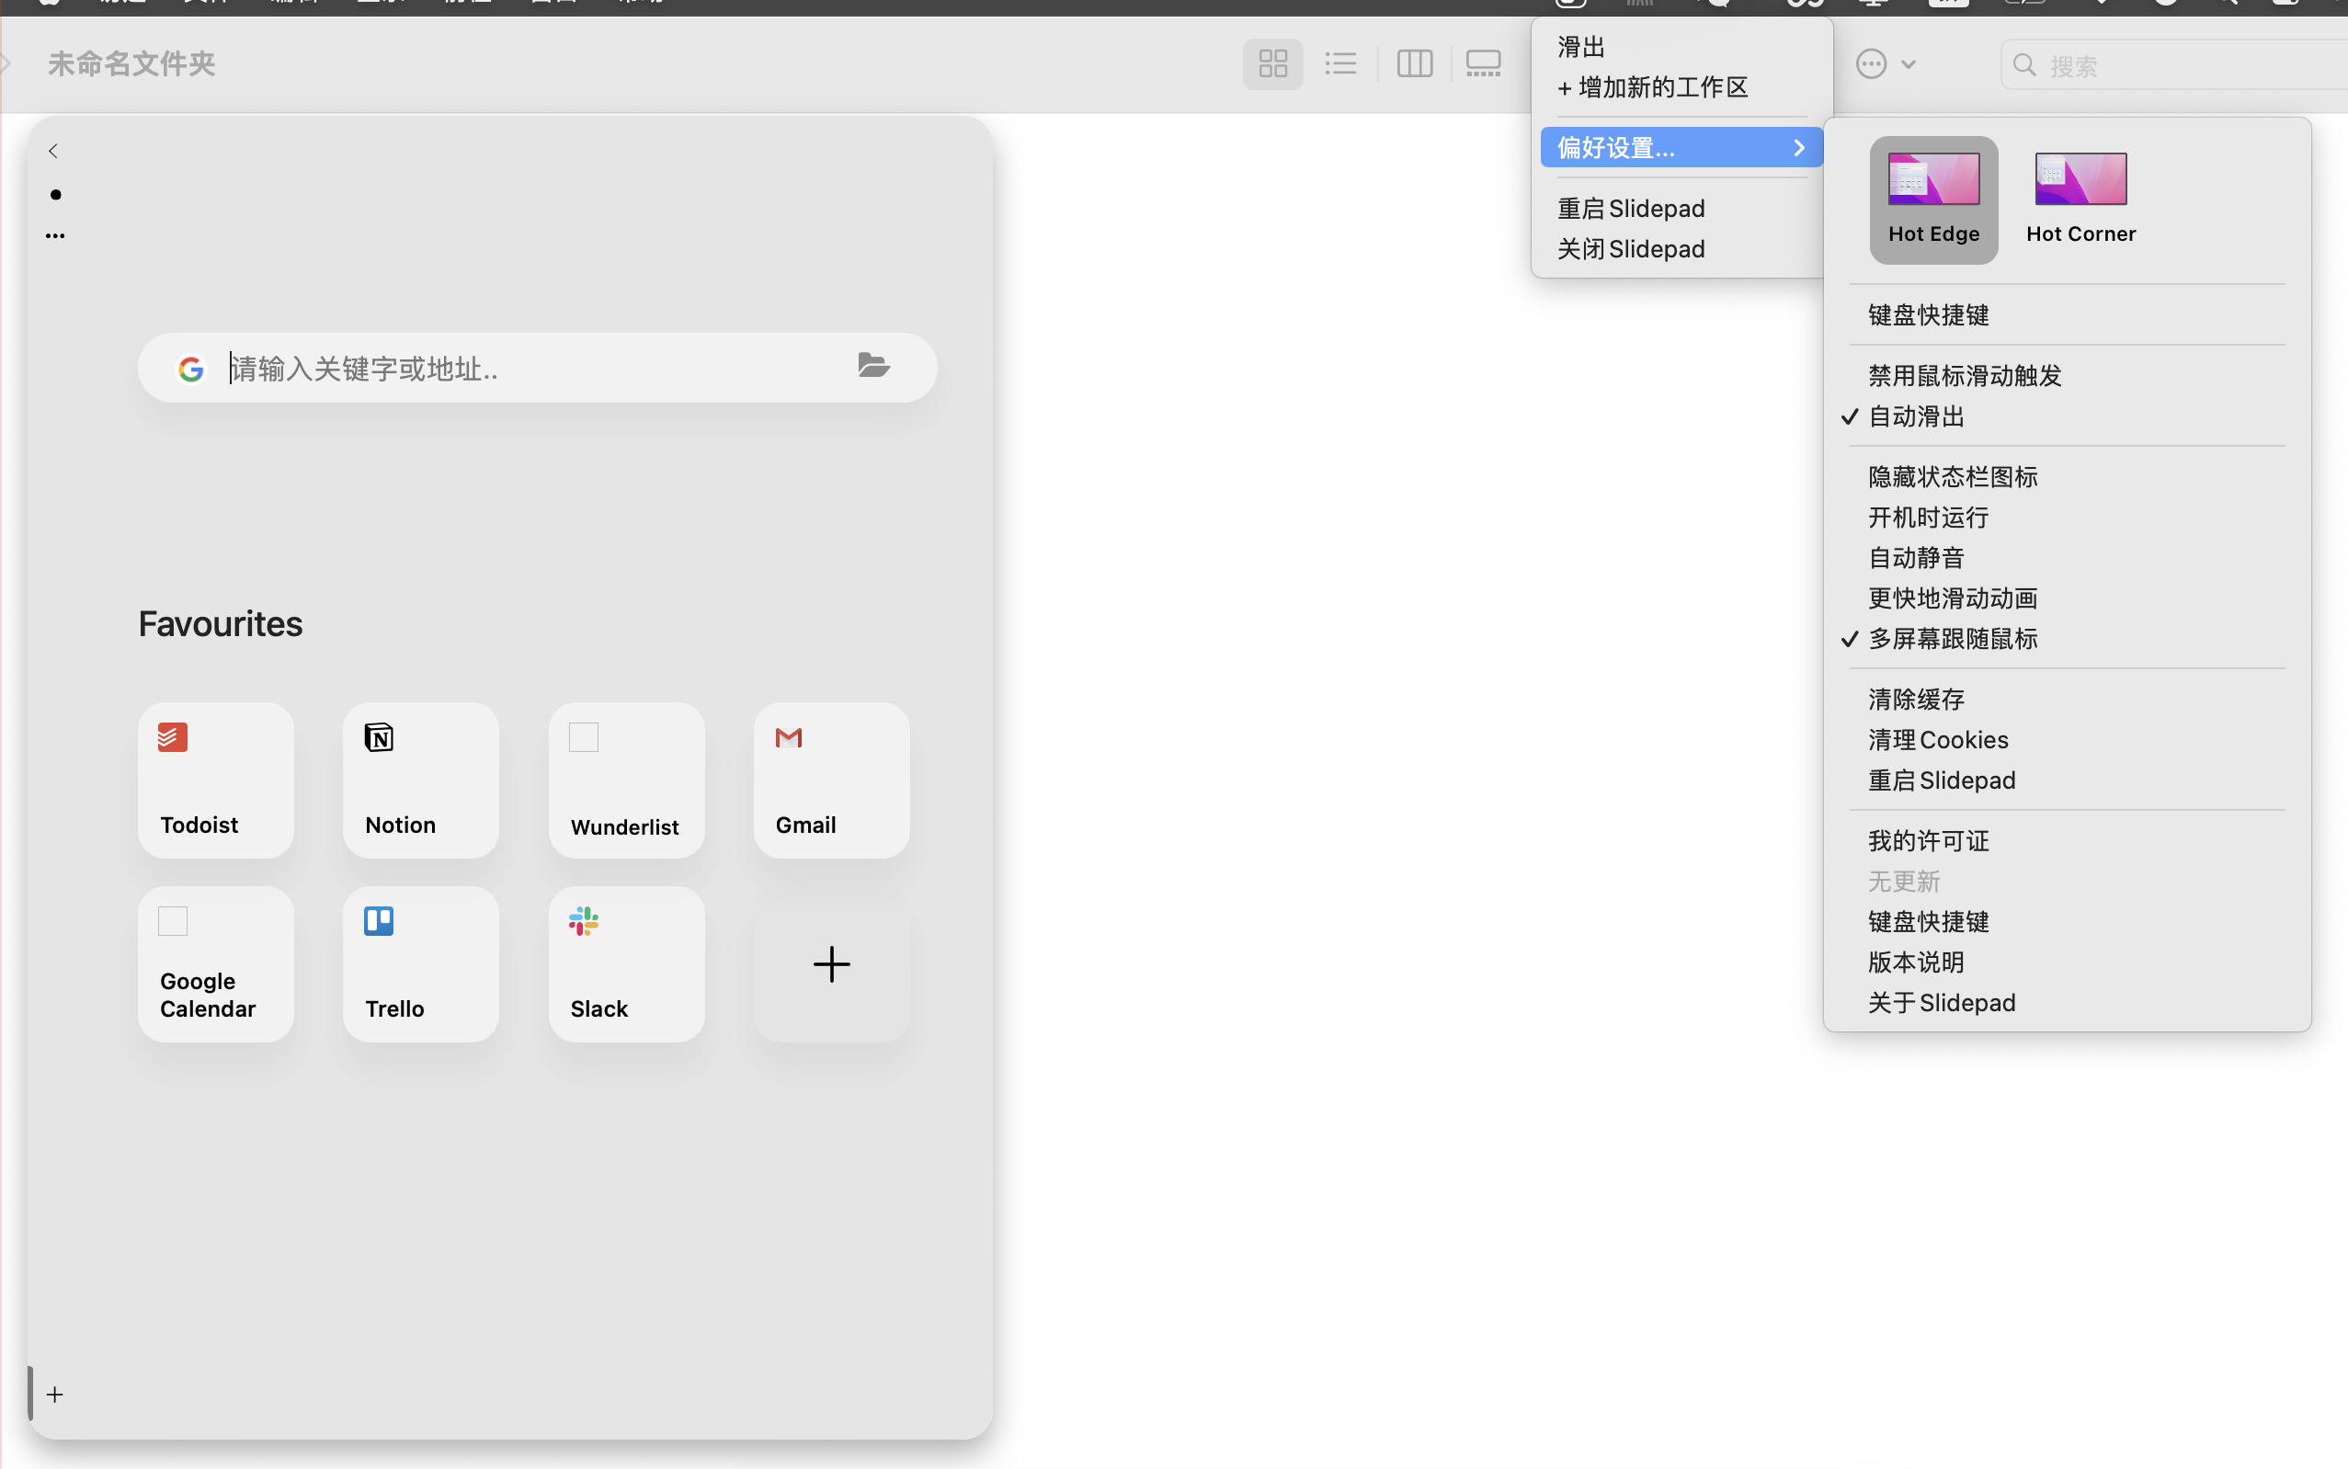Open the Google Calendar favourite tile
The height and width of the screenshot is (1469, 2348).
click(216, 963)
